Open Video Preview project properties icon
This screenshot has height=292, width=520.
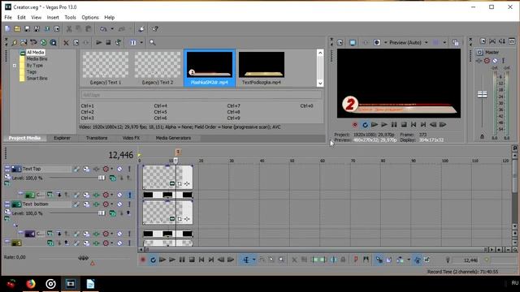click(340, 43)
